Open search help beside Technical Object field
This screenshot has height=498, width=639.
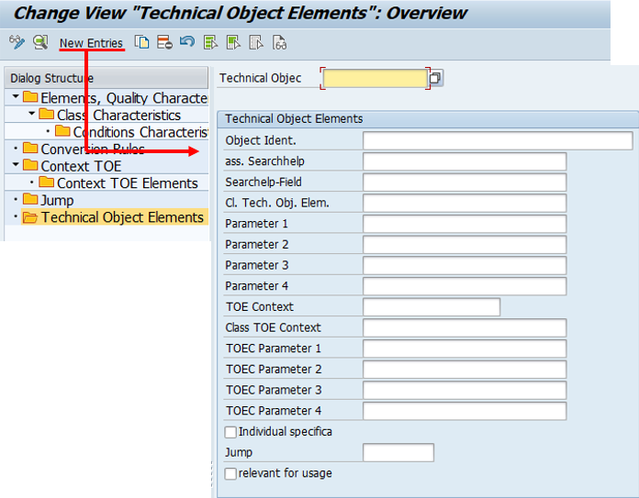click(x=436, y=78)
